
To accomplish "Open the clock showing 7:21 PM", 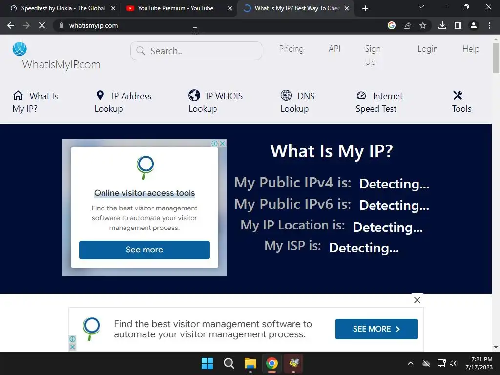I will point(479,363).
